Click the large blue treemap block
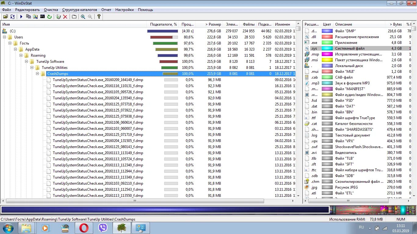Viewport: 417px width, 234px height. coord(165,210)
